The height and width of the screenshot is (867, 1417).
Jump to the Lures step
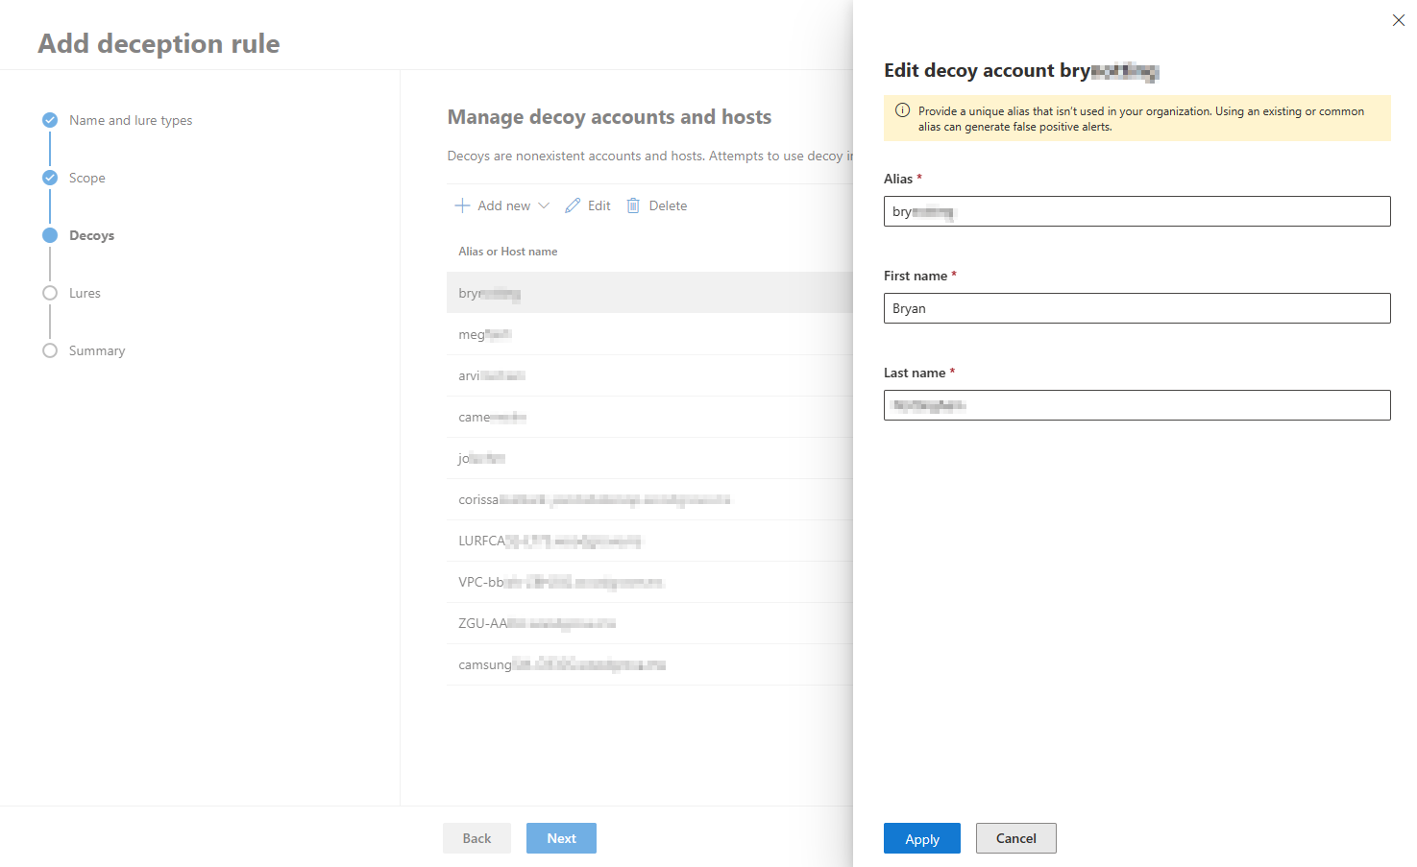click(x=85, y=293)
